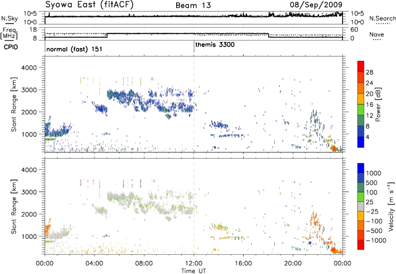Click the 'Slant Range [km]' label of the power panel
The width and height of the screenshot is (396, 274).
click(x=14, y=104)
